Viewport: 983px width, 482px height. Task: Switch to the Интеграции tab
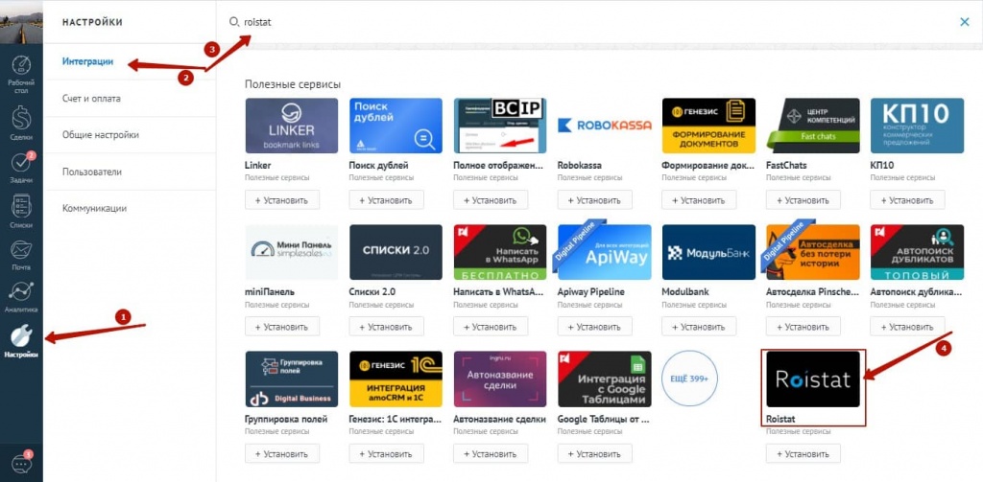(87, 61)
